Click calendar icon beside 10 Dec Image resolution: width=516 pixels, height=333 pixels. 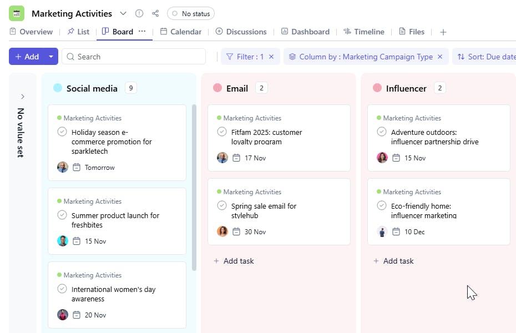[x=396, y=231]
